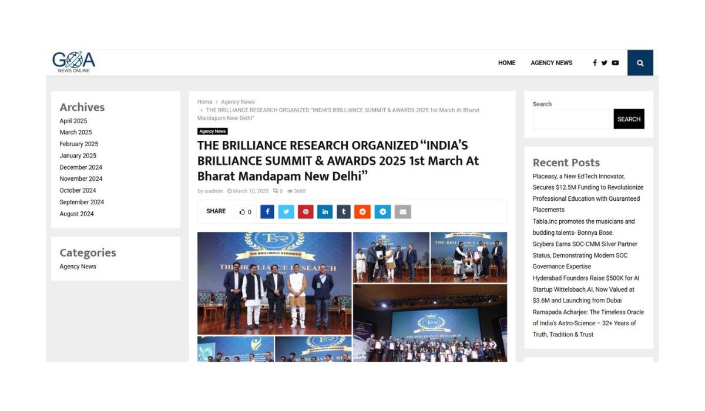Click the Goa News Online logo
Viewport: 705px width, 411px height.
(x=73, y=62)
